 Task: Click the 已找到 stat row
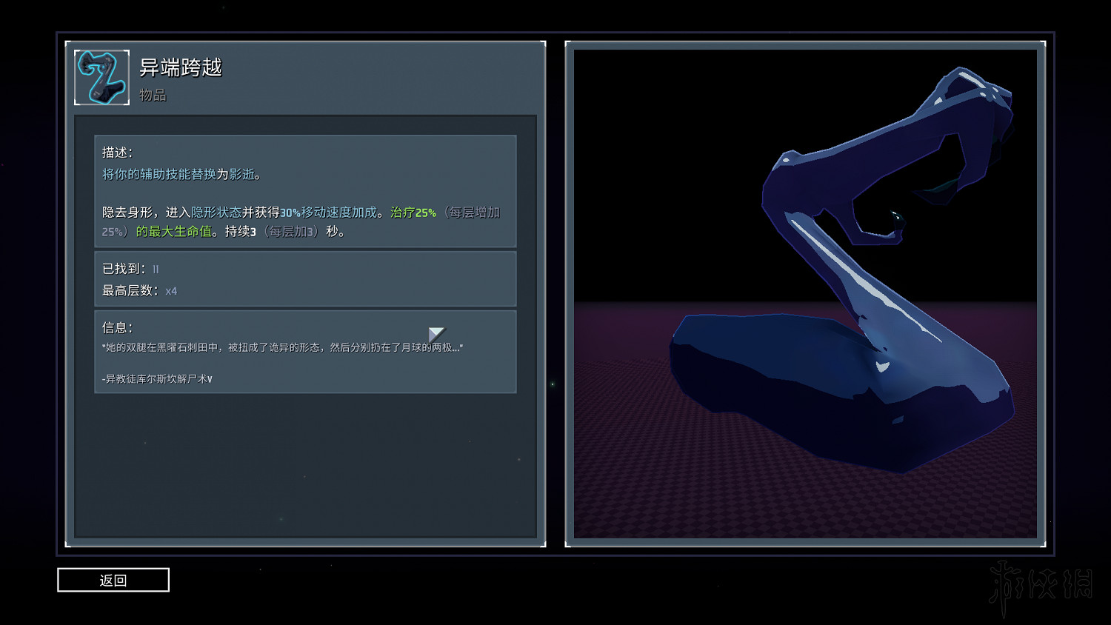(x=130, y=269)
